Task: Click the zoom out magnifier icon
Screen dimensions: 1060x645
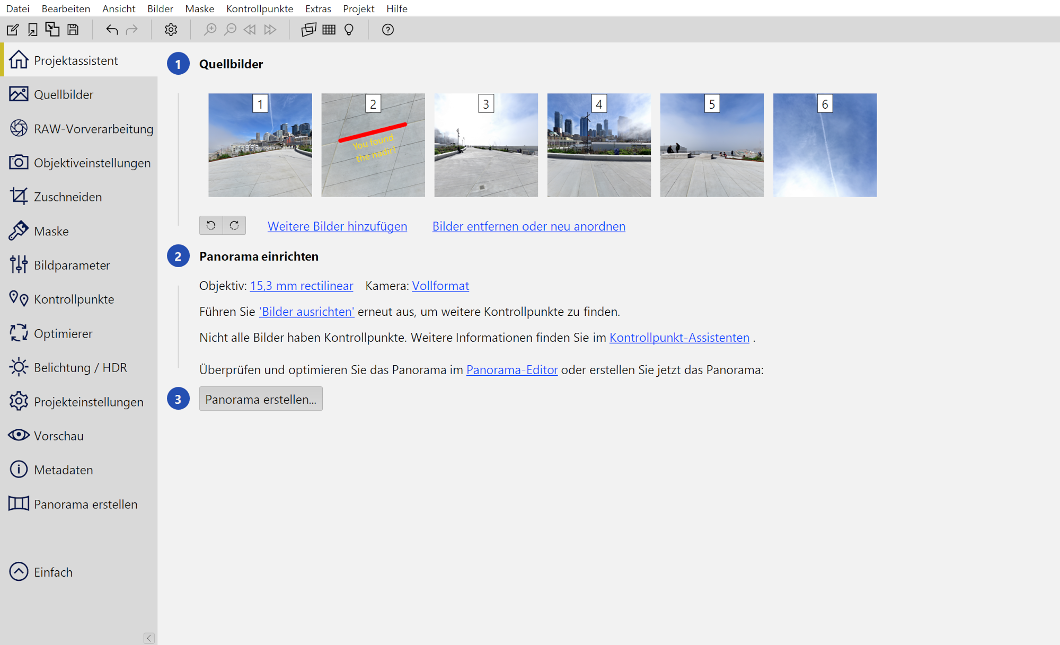Action: pos(230,30)
